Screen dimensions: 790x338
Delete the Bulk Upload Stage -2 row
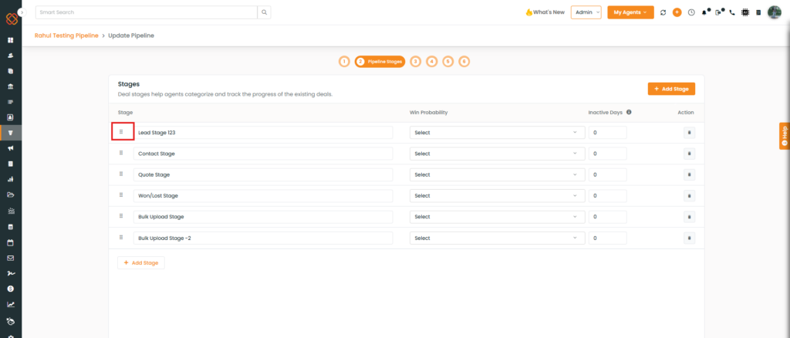click(x=689, y=238)
